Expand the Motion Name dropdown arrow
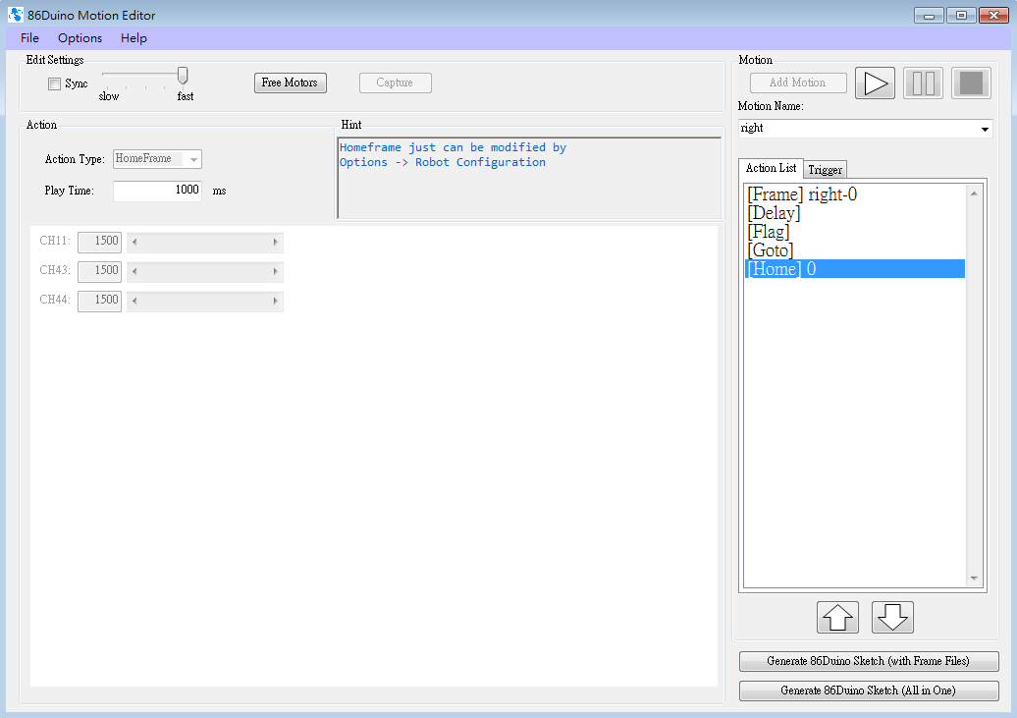Image resolution: width=1017 pixels, height=718 pixels. pyautogui.click(x=986, y=129)
